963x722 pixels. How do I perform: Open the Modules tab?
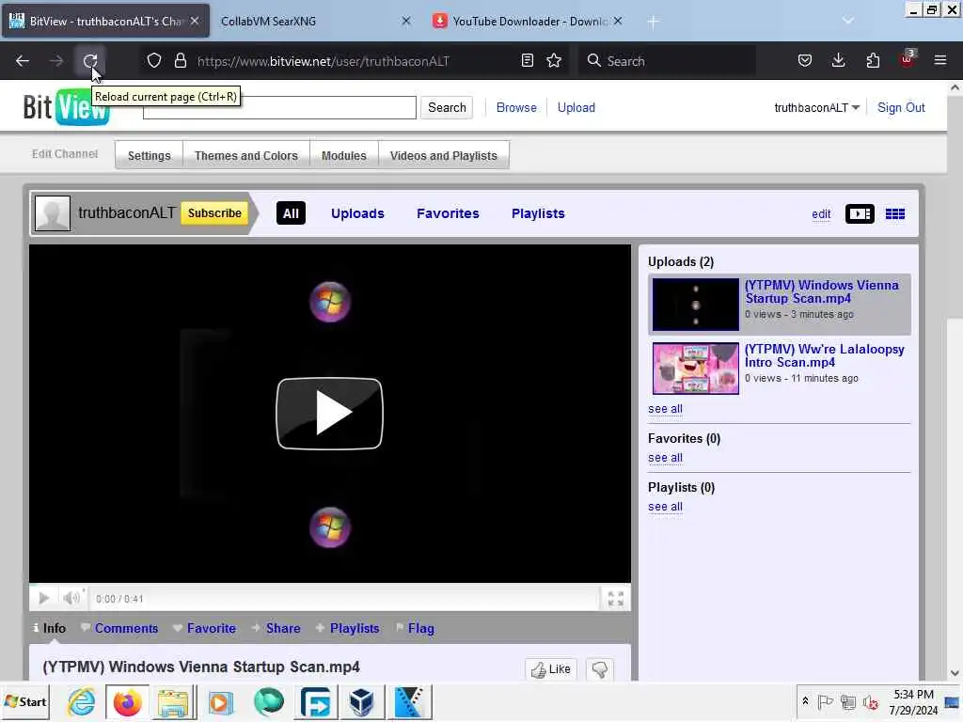tap(344, 155)
